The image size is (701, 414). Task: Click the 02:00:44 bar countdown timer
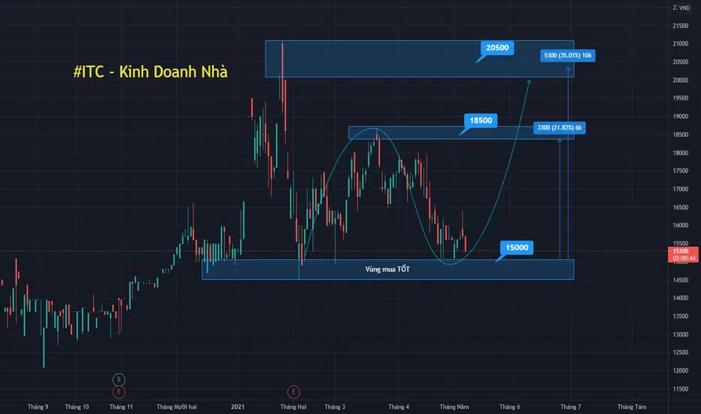[x=684, y=258]
